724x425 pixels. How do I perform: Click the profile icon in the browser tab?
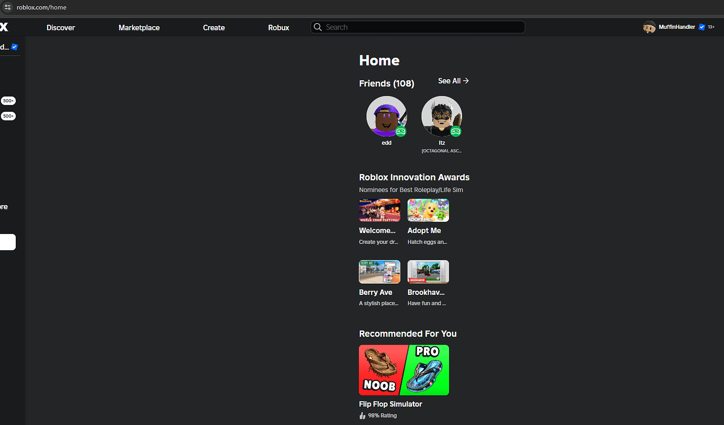tap(7, 7)
